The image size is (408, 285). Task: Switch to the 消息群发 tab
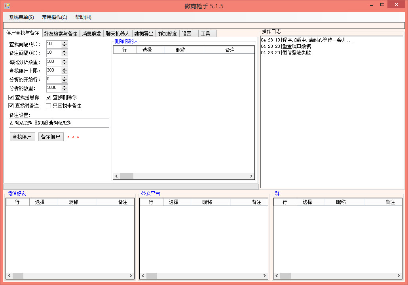(91, 34)
